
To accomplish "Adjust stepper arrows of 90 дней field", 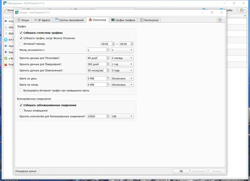I will 108,58.
